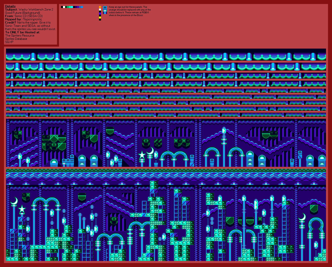Click the 'Sonic CD (SEGA CD)' source text

point(28,16)
